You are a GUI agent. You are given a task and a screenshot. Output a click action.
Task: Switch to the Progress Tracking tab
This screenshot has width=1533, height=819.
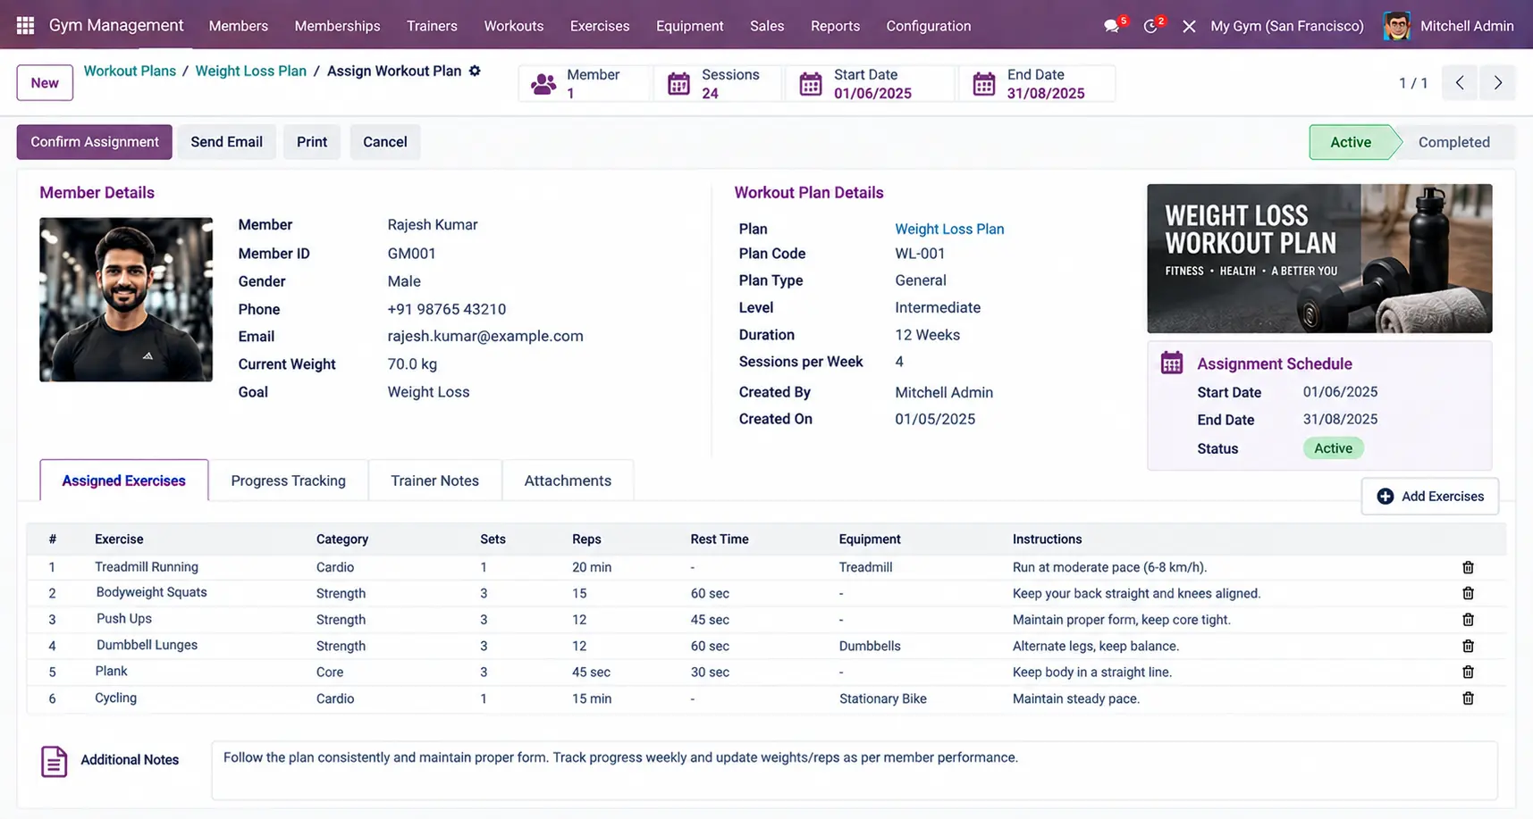click(x=288, y=481)
